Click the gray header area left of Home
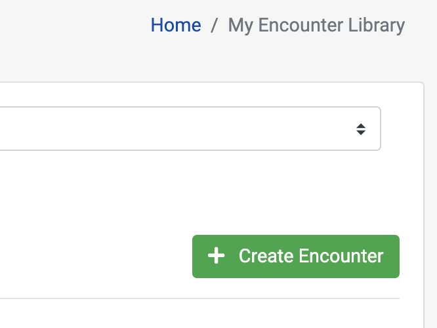The height and width of the screenshot is (328, 437). pyautogui.click(x=74, y=25)
